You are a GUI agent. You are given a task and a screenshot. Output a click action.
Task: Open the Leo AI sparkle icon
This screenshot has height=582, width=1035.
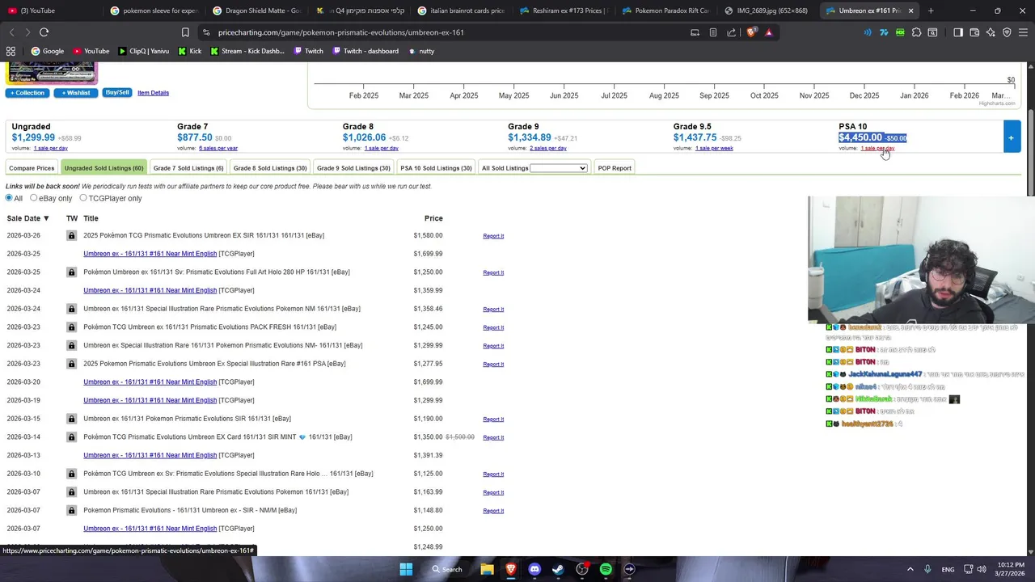pos(991,32)
